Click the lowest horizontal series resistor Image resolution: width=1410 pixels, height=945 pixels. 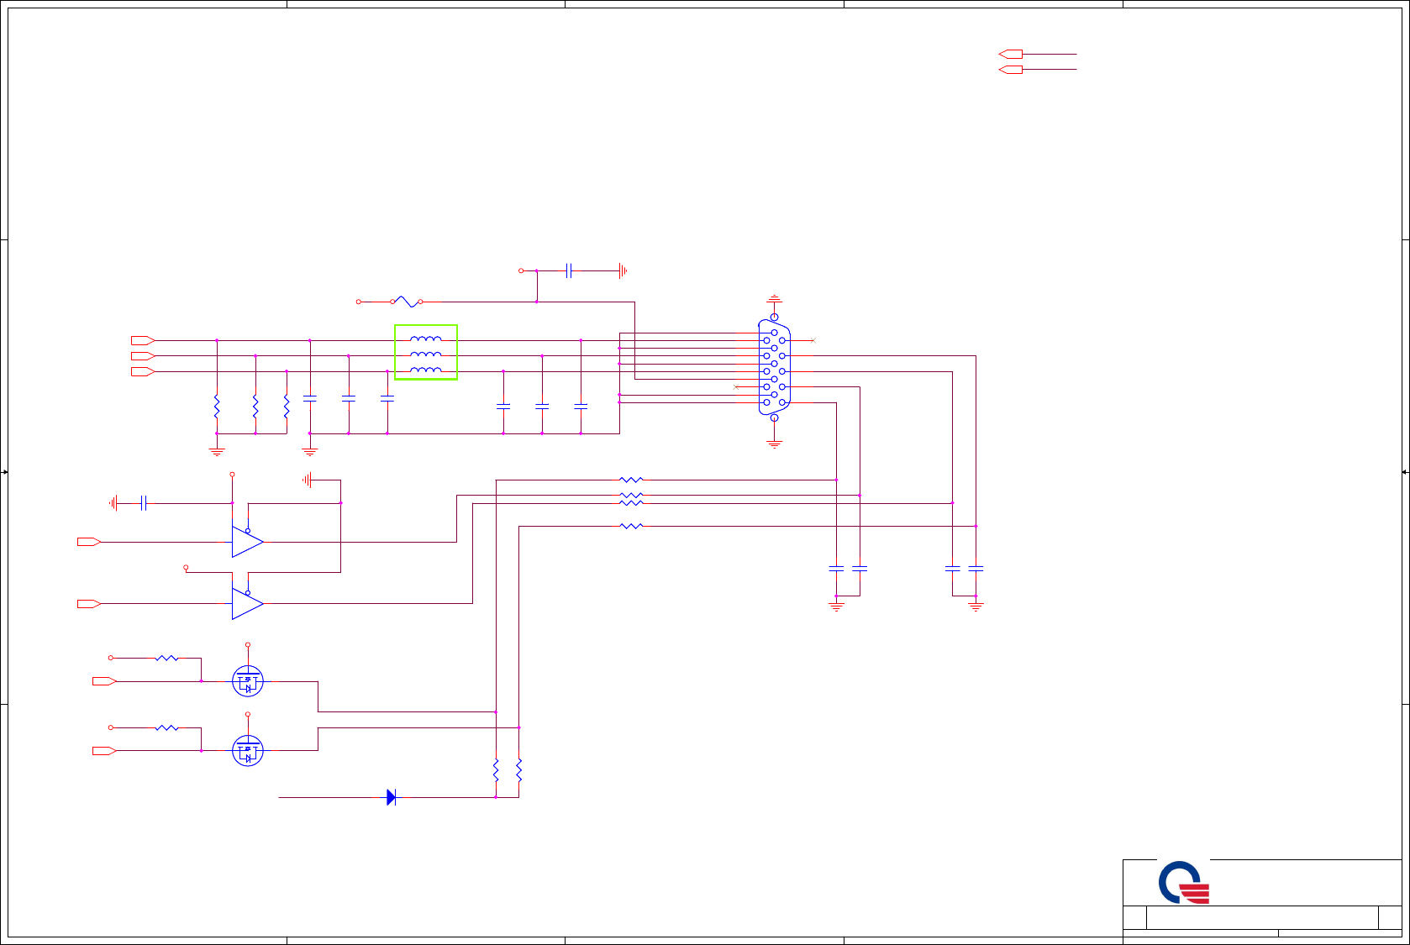point(631,526)
